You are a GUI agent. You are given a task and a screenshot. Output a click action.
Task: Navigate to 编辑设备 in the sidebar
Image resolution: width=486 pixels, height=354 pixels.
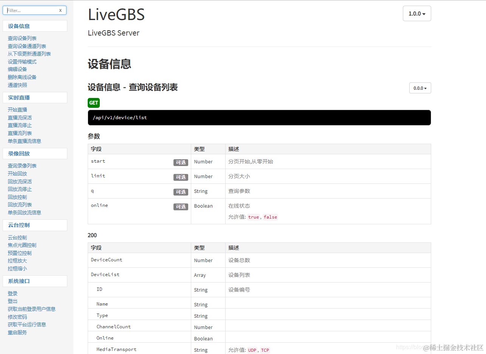17,69
